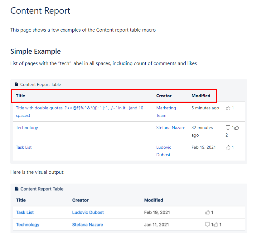Click the Modified column header in the lower table
This screenshot has height=245, width=262.
pos(153,200)
